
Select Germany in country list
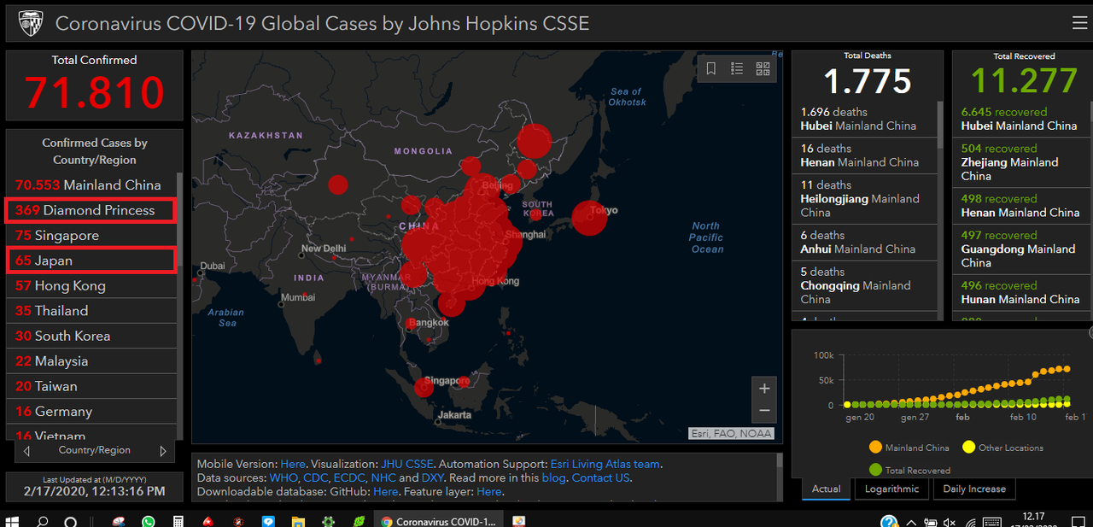coord(91,412)
